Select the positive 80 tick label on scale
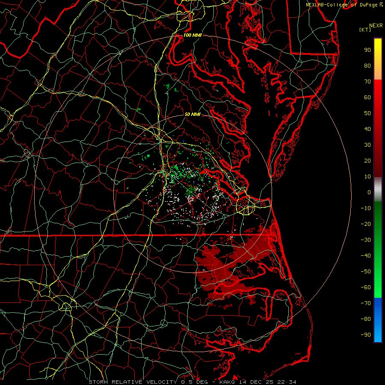The width and height of the screenshot is (385, 385). tap(367, 65)
